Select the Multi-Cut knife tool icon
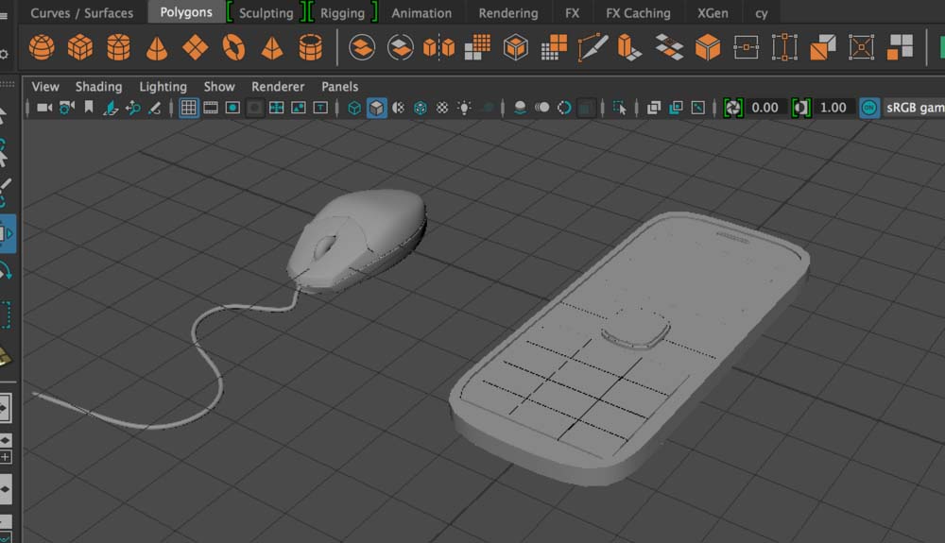 (593, 46)
